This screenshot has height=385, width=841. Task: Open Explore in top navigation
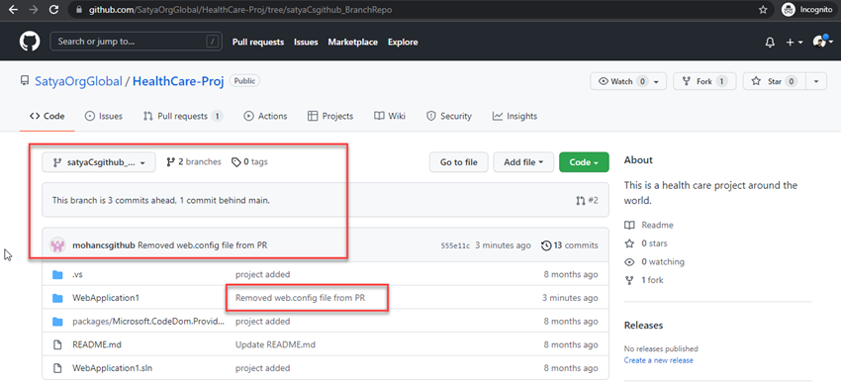click(403, 42)
